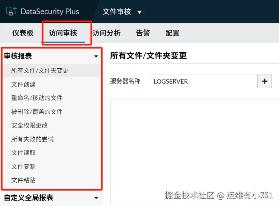Open the 文件复制 report

pos(23,166)
